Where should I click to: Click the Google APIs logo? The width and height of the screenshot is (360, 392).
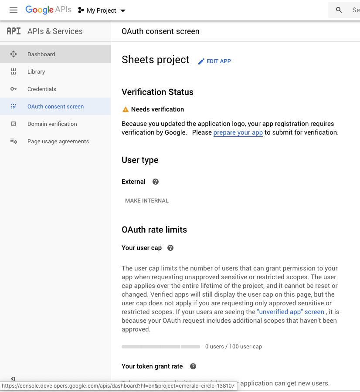click(48, 10)
